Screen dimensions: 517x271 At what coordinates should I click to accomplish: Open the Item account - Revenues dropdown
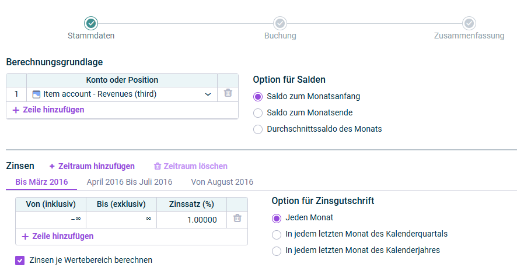coord(122,94)
